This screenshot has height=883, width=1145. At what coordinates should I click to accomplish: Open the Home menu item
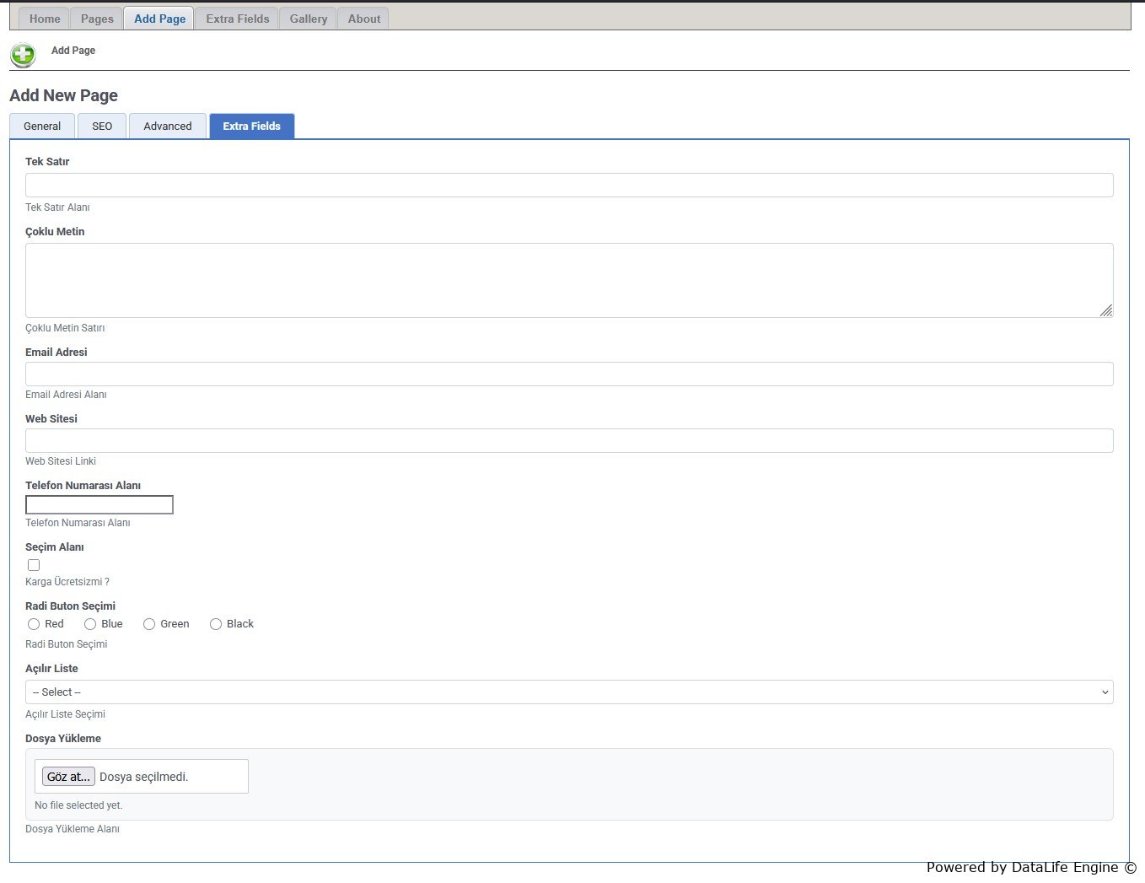(x=45, y=19)
